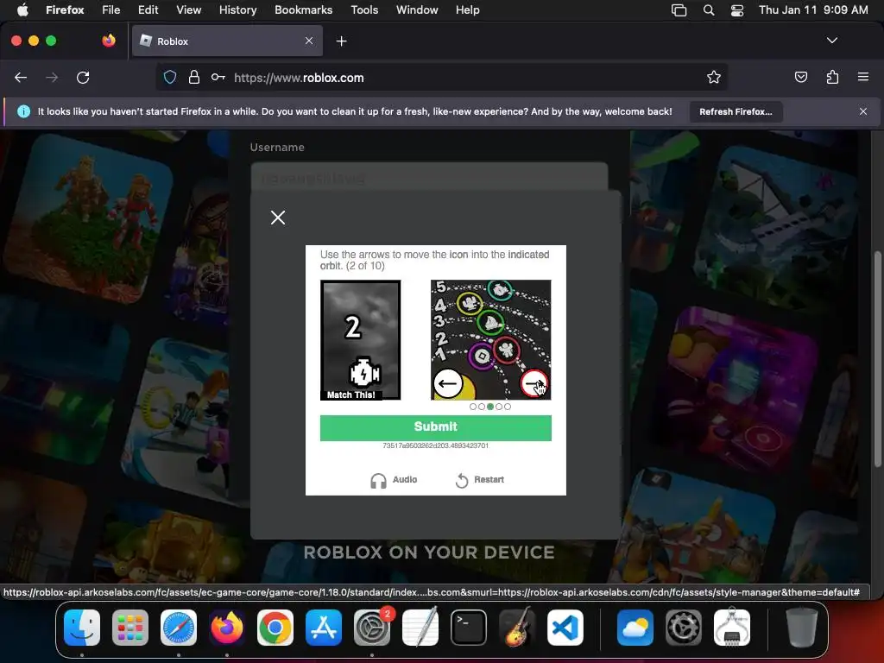This screenshot has width=884, height=663.
Task: Open the History menu
Action: (x=238, y=10)
